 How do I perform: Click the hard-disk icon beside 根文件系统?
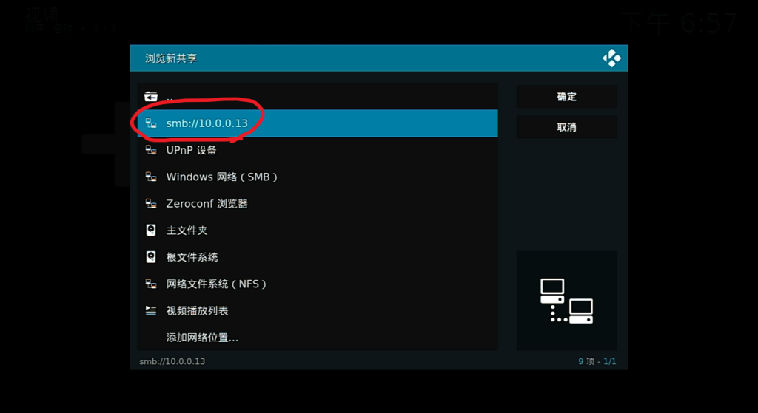(151, 256)
